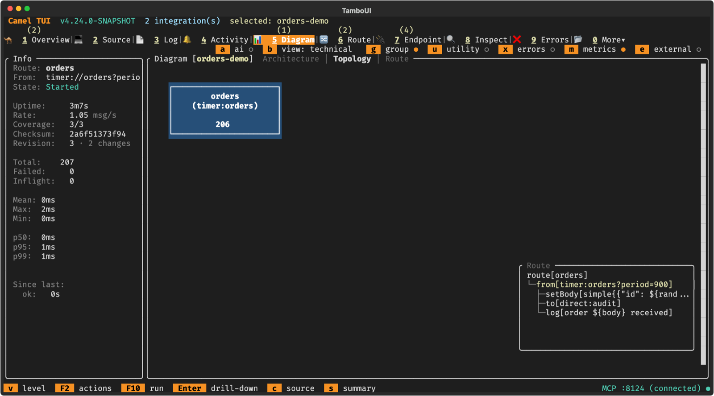This screenshot has width=714, height=396.
Task: Click the orange F10 run key badge
Action: tap(133, 388)
